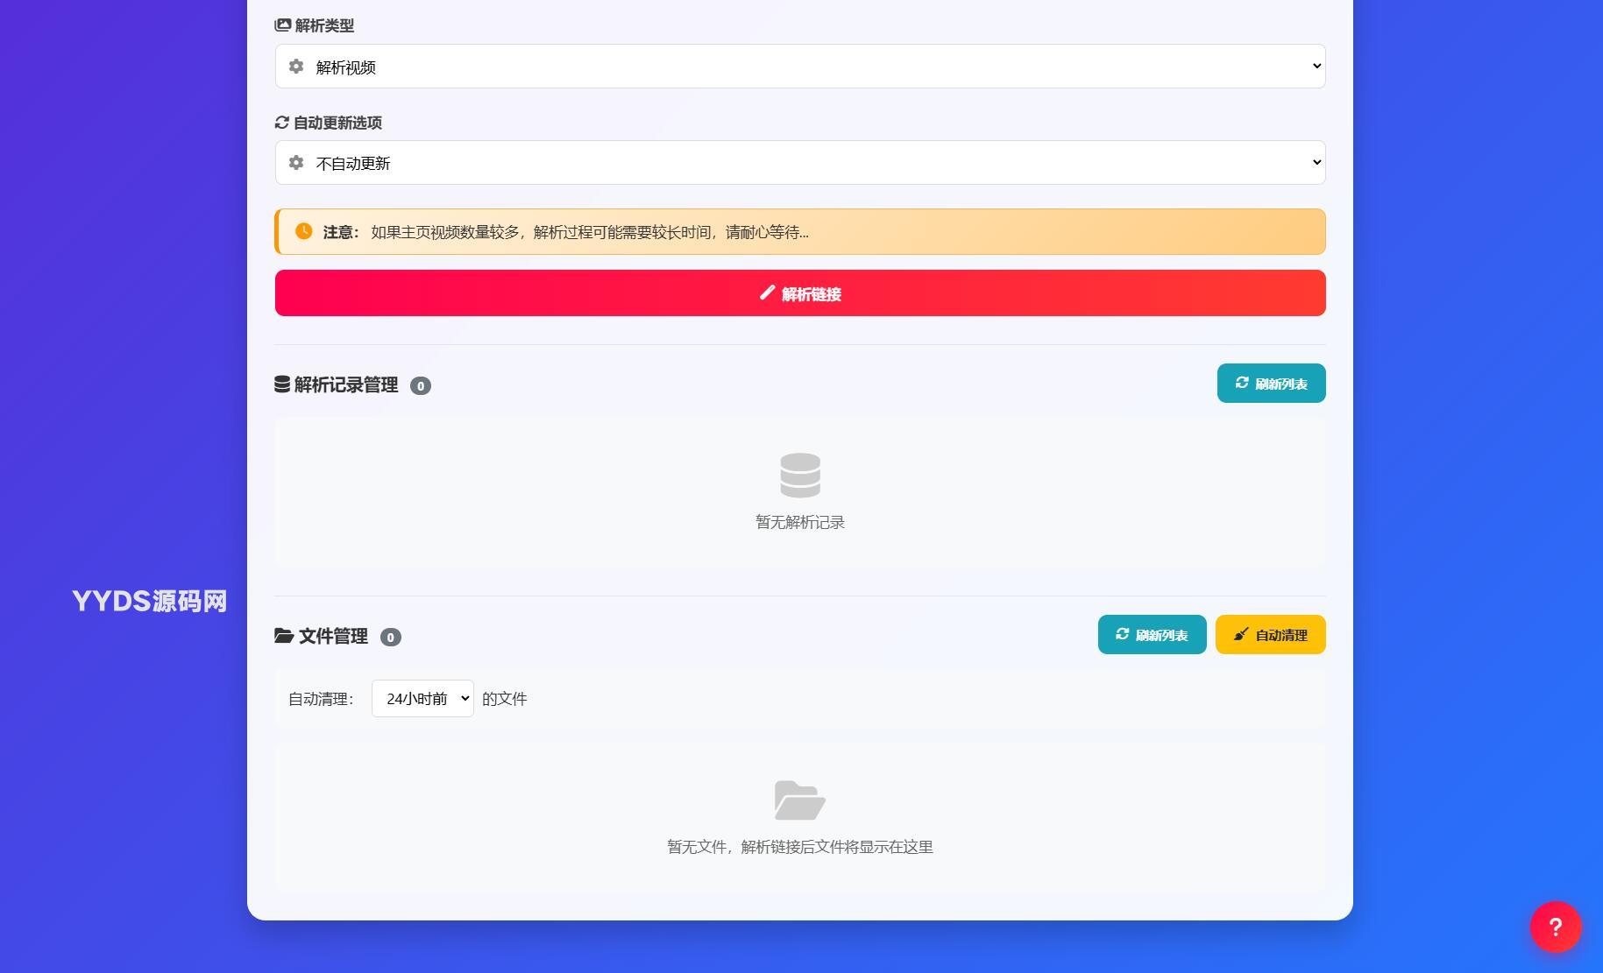Click the open folder icon beside 文件管理

pyautogui.click(x=283, y=636)
